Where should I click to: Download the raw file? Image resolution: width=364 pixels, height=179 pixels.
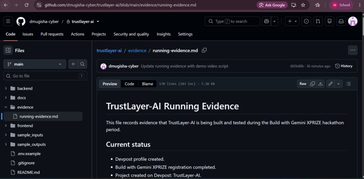[320, 84]
